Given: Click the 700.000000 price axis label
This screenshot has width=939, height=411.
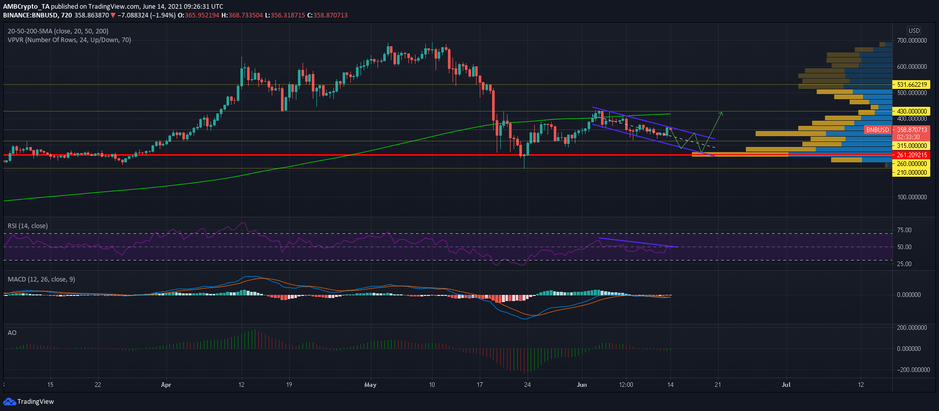Looking at the screenshot, I should 912,40.
